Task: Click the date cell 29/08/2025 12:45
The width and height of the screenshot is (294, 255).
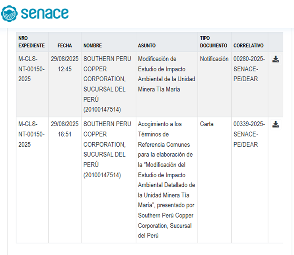Action: (64, 64)
